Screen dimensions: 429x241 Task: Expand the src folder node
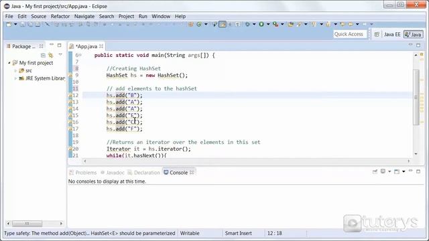point(15,71)
